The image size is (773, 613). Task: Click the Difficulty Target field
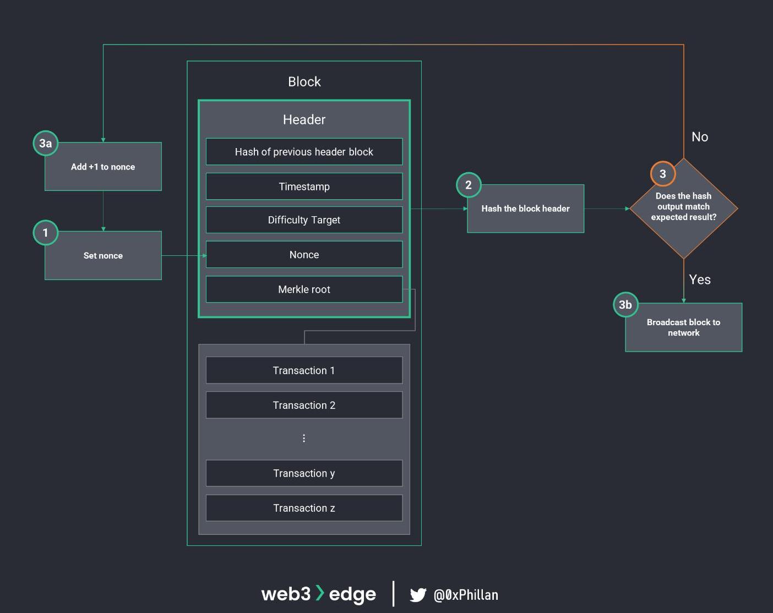(304, 220)
